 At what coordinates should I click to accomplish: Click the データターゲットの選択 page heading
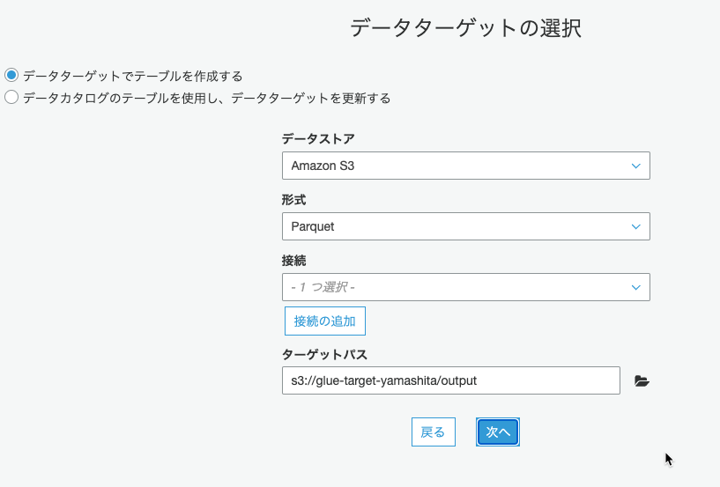[x=465, y=28]
